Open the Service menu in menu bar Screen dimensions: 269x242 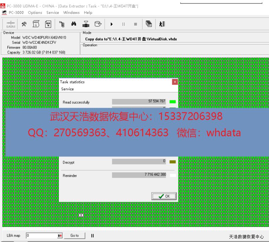[52, 12]
